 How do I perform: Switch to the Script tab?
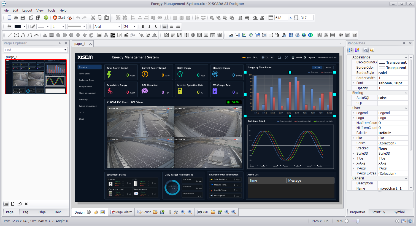coord(144,212)
